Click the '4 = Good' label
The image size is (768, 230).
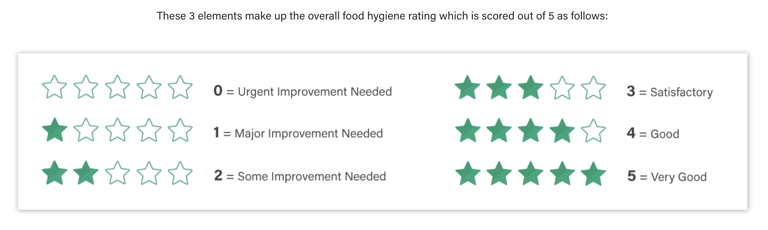point(653,134)
